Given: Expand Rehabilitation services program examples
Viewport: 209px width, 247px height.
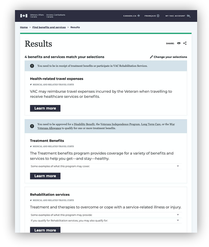Looking at the screenshot, I should pyautogui.click(x=177, y=215).
